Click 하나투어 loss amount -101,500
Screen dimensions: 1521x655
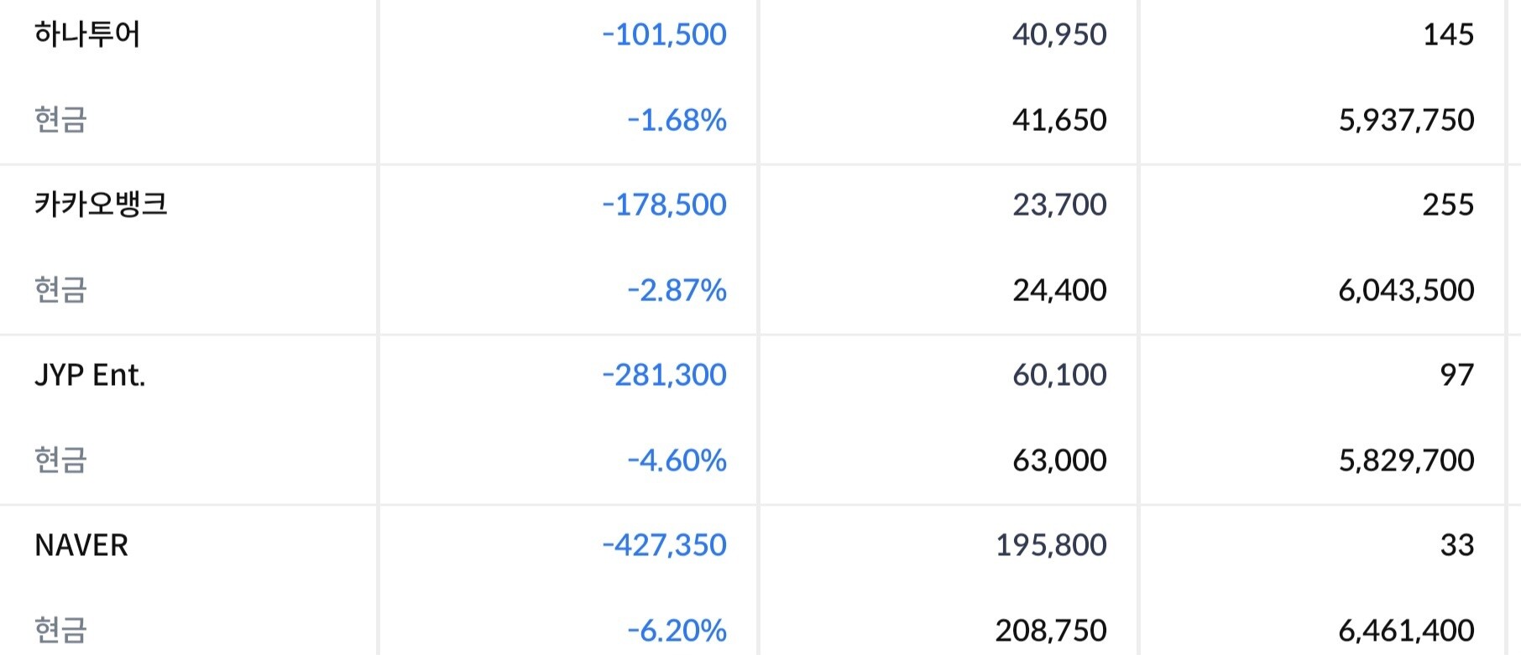pyautogui.click(x=664, y=34)
